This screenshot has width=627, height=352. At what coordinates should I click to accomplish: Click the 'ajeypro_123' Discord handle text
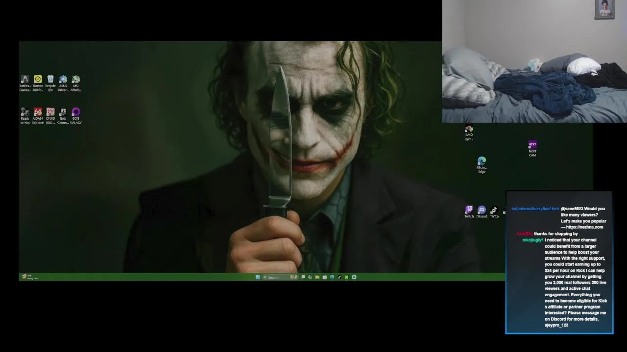coord(556,325)
